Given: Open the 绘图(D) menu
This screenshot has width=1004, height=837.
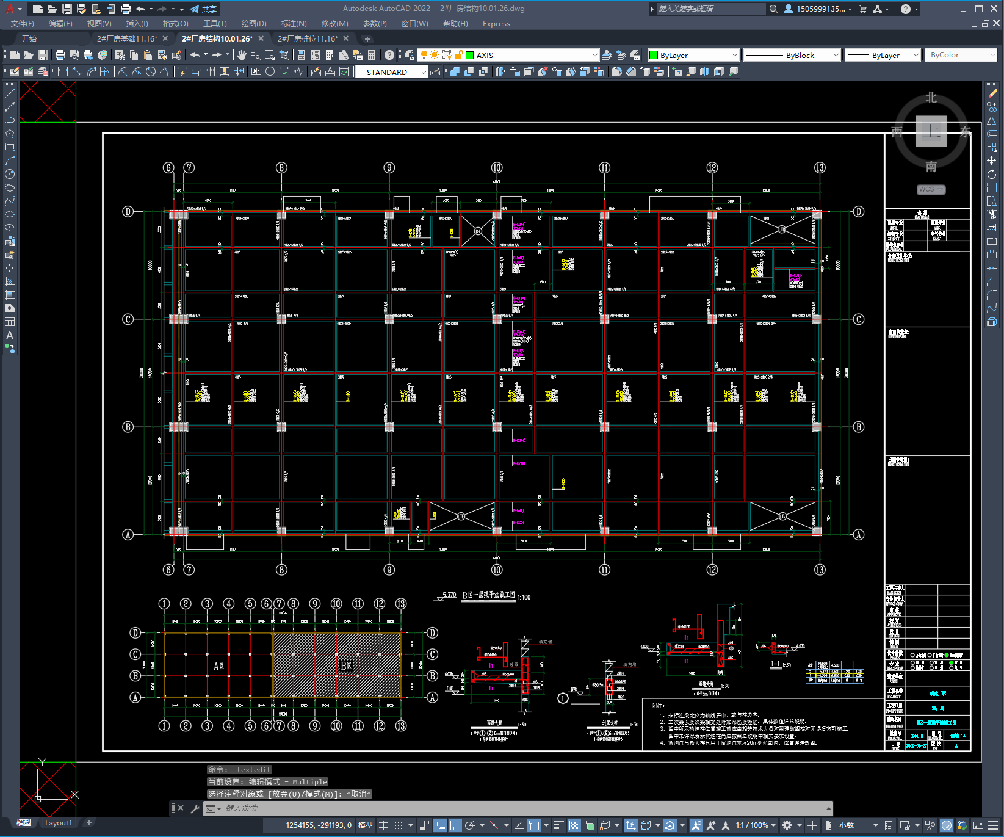Looking at the screenshot, I should tap(254, 23).
